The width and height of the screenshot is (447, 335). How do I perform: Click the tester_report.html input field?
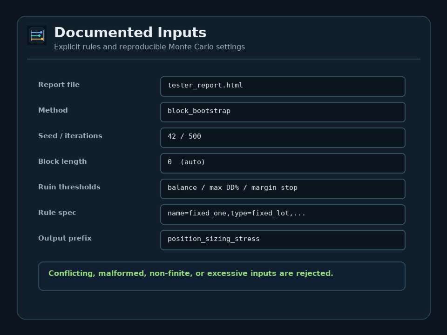[283, 87]
